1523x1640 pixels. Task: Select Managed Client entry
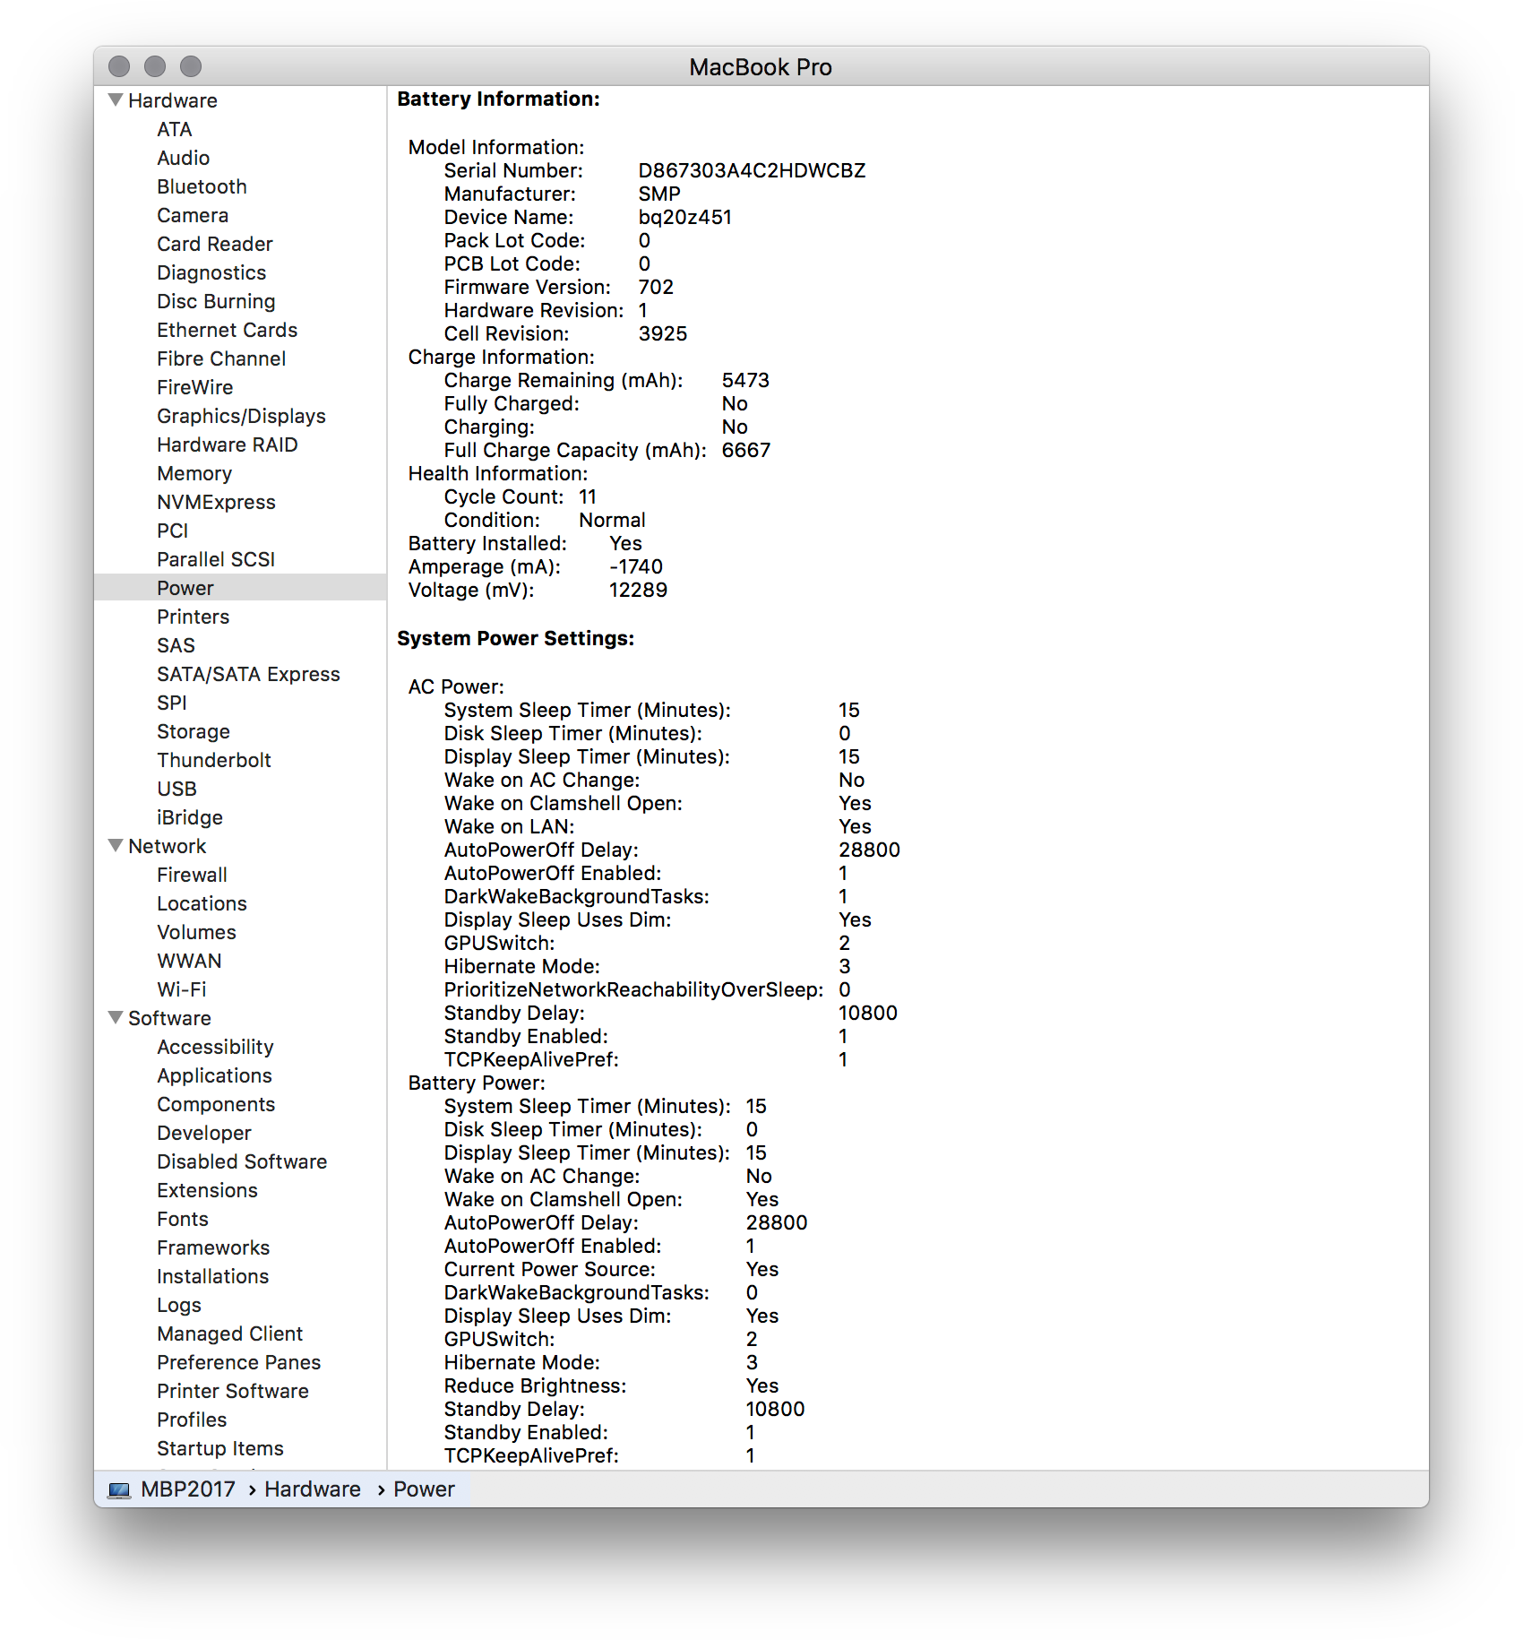coord(229,1334)
